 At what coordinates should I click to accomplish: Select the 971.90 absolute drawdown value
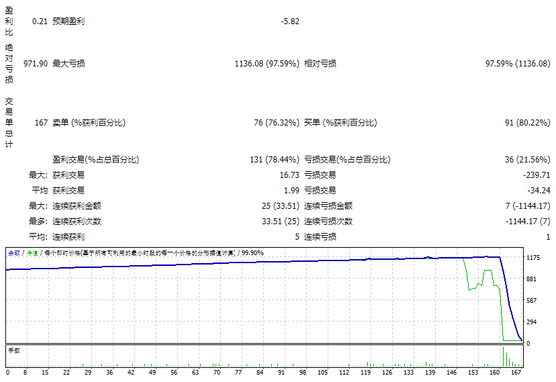pyautogui.click(x=35, y=64)
